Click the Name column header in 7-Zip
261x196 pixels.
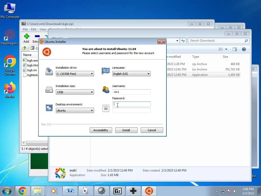[x=27, y=55]
